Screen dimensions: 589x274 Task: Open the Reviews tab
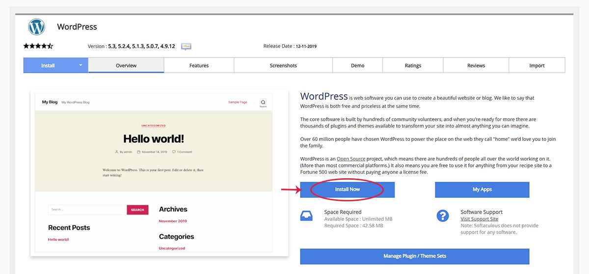pyautogui.click(x=476, y=65)
